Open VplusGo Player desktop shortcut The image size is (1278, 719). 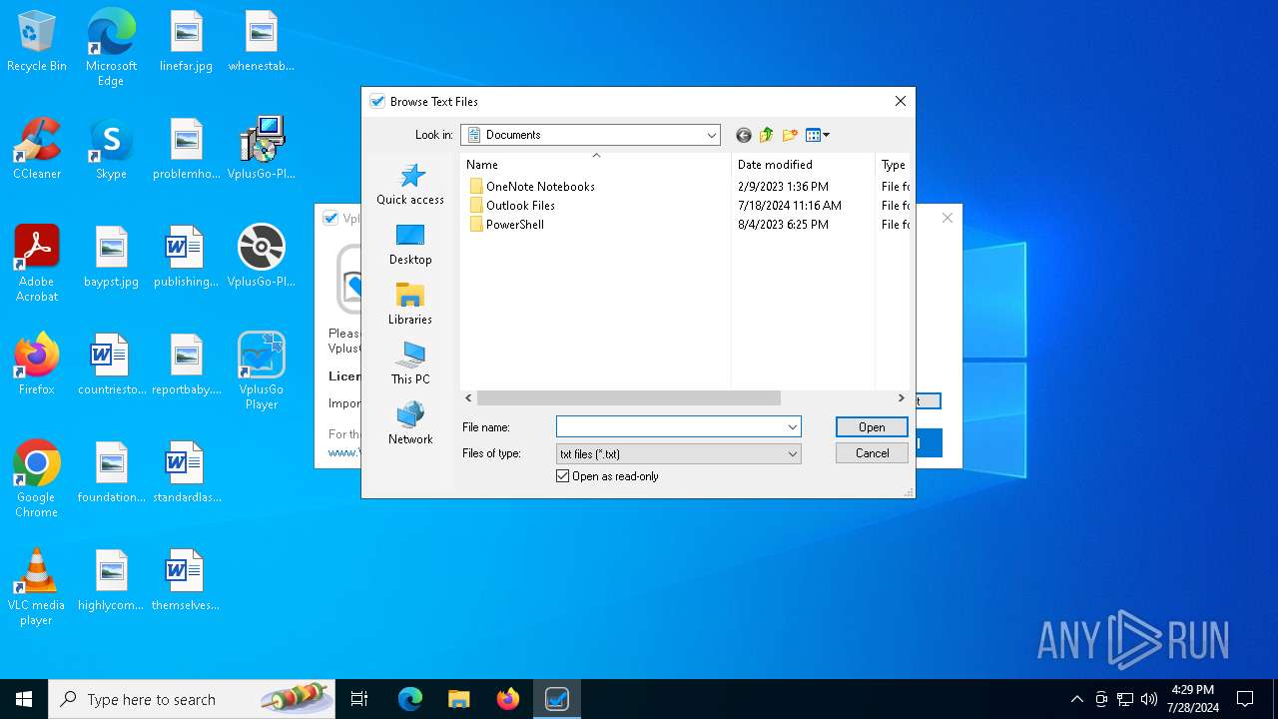click(x=262, y=371)
